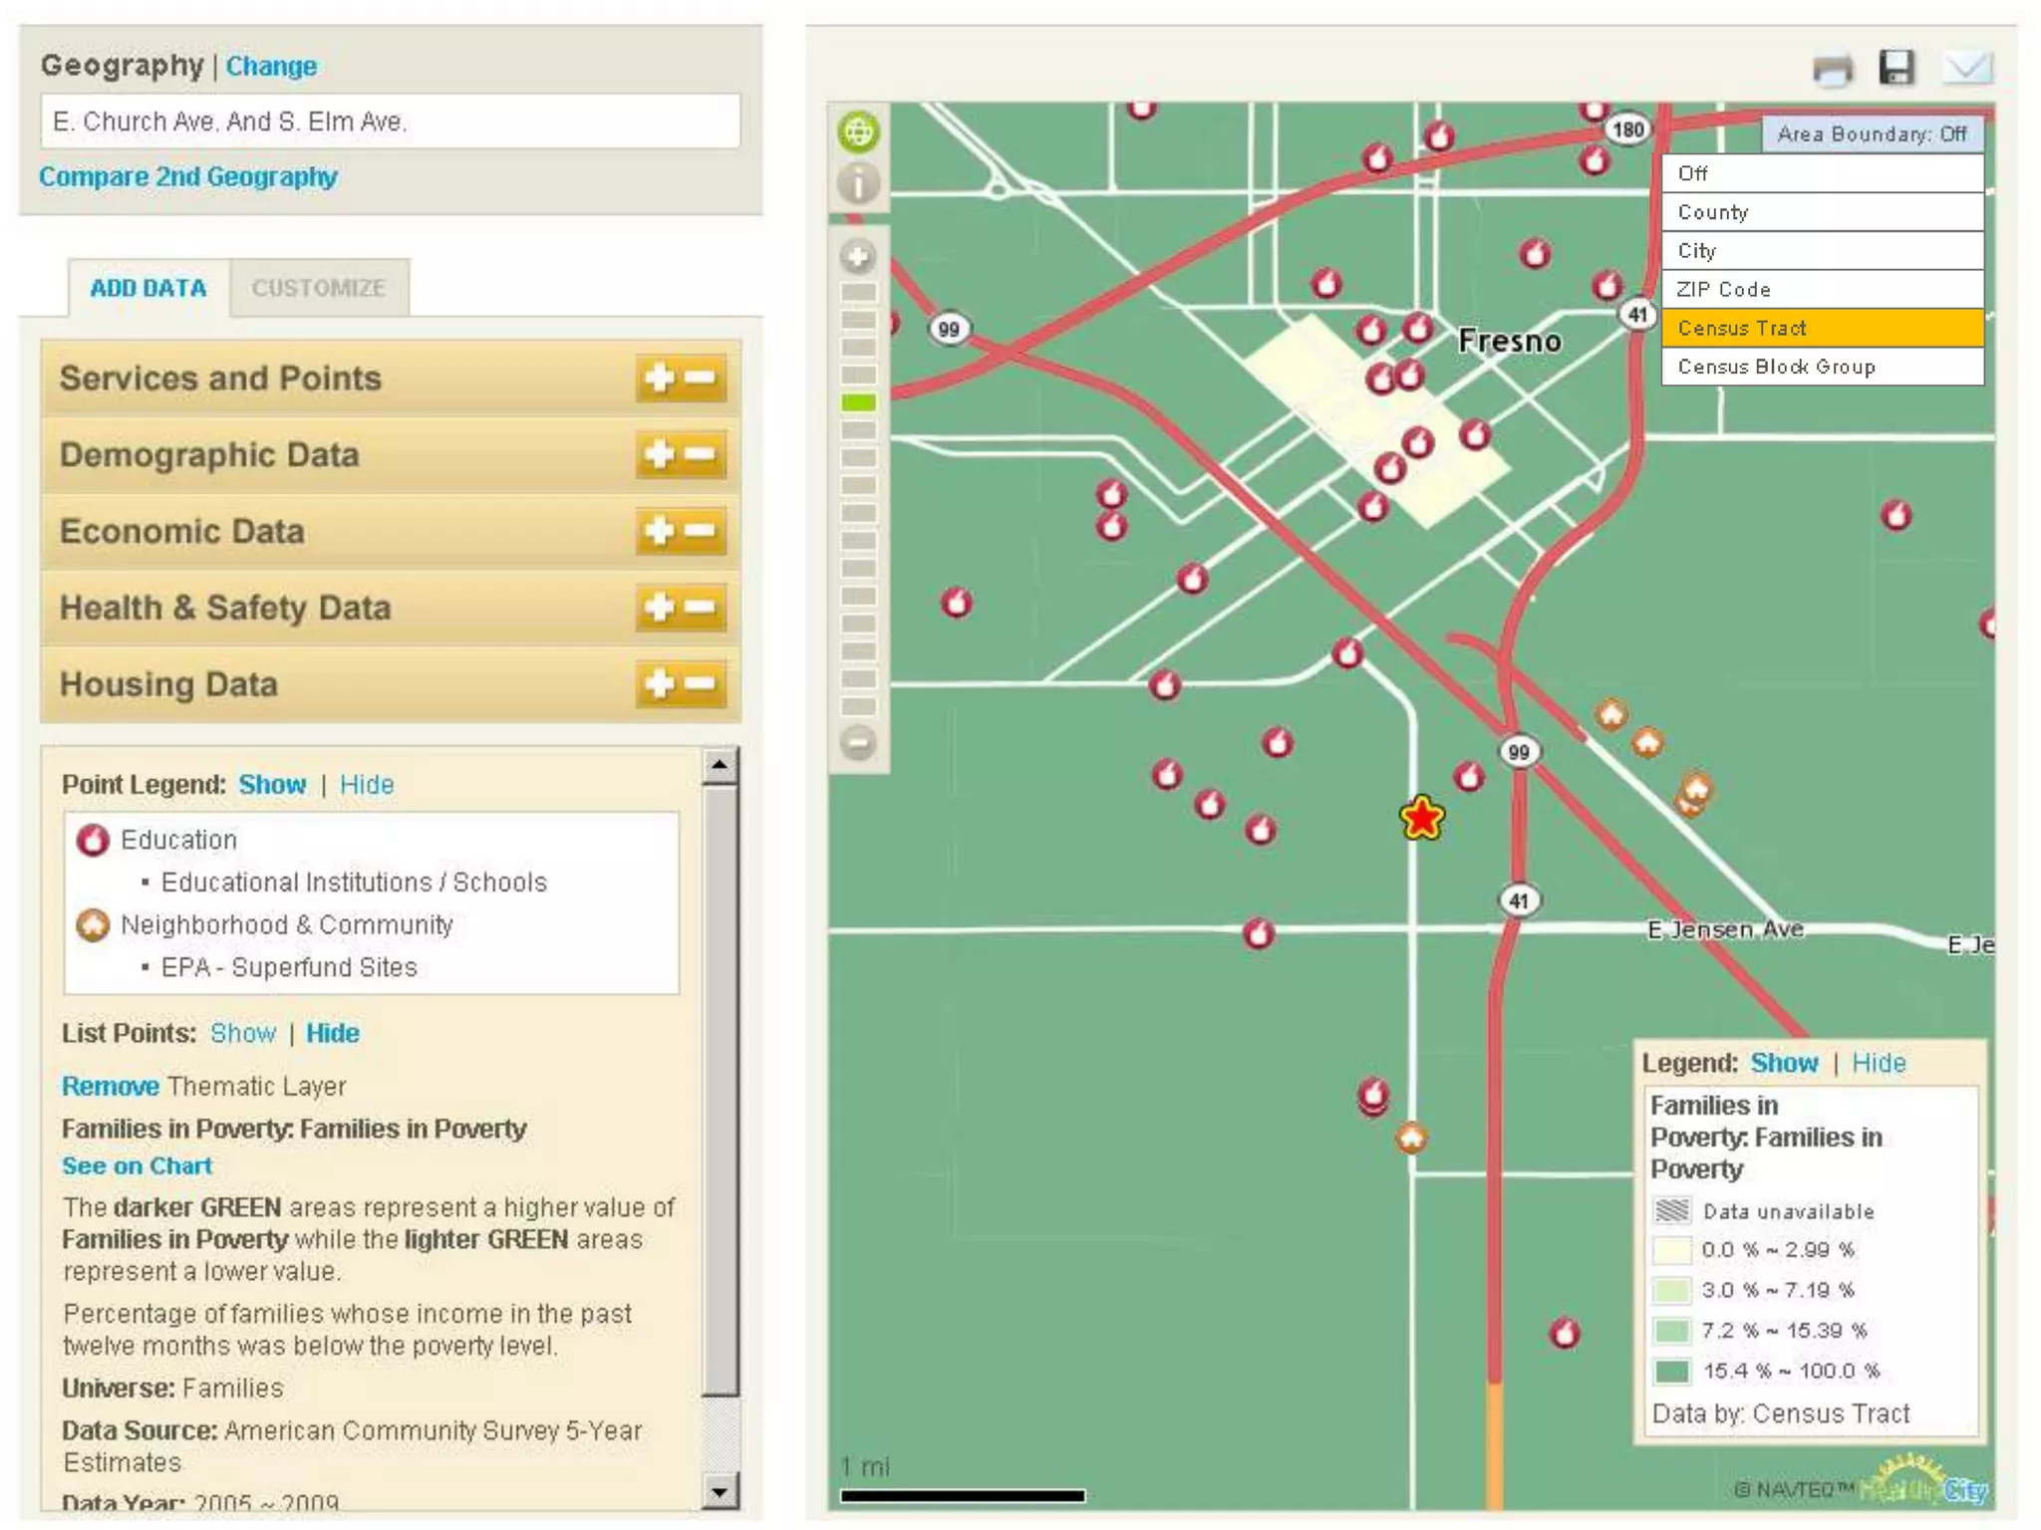The image size is (2041, 1530).
Task: Click the green zoom level slider marker
Action: [858, 402]
